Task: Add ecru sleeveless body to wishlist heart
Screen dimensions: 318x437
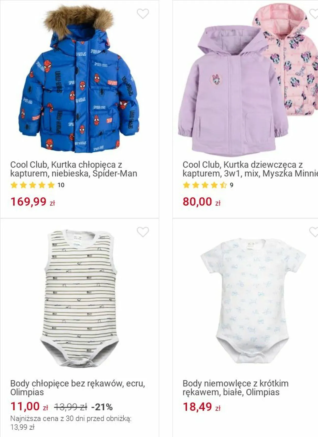Action: (x=143, y=232)
